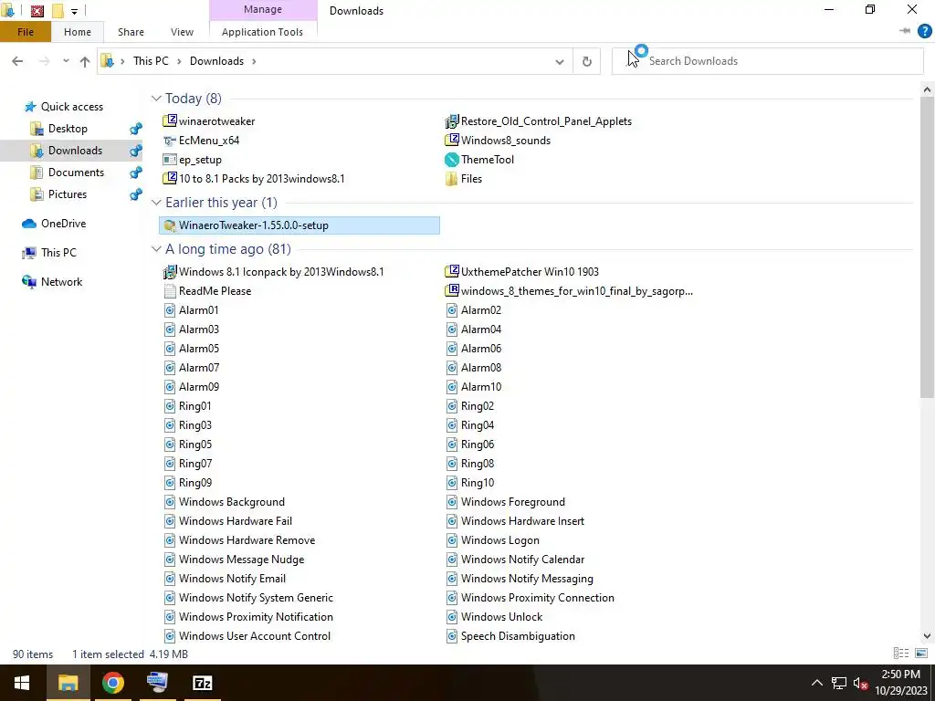Select the Alarm01 sound file
Screen dimensions: 935x701
coord(192,310)
